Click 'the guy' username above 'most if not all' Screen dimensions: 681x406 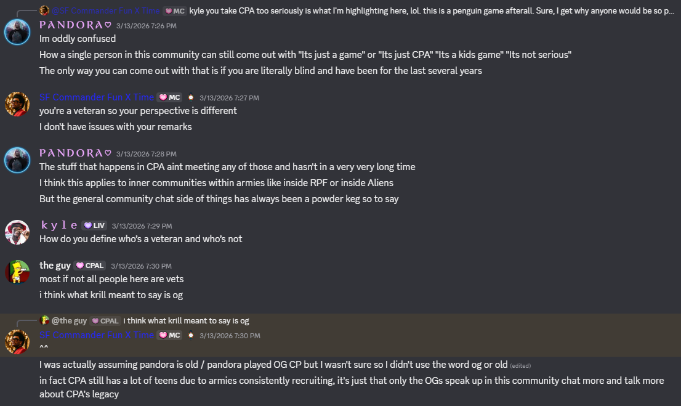coord(55,266)
